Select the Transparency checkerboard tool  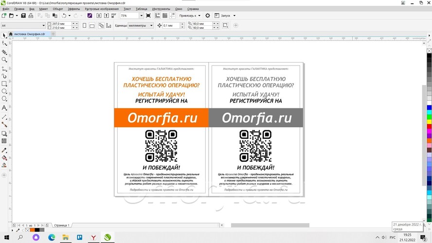tap(4, 141)
